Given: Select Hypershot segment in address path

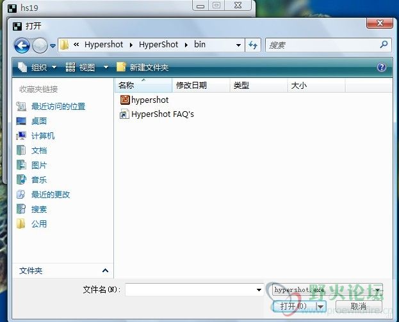Looking at the screenshot, I should [x=104, y=45].
